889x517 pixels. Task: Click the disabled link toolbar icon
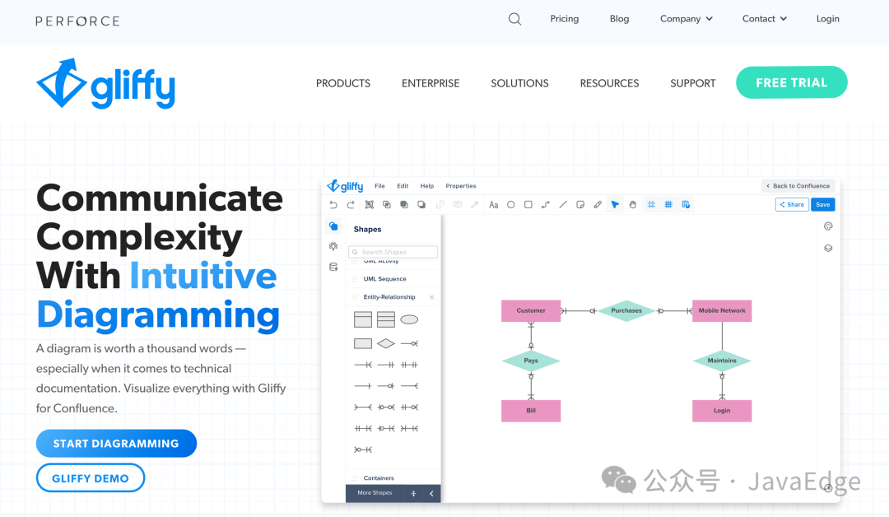coord(440,205)
